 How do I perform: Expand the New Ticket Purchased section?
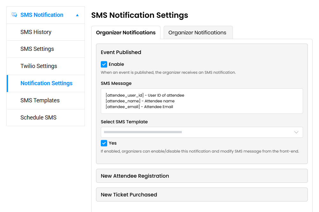point(202,195)
